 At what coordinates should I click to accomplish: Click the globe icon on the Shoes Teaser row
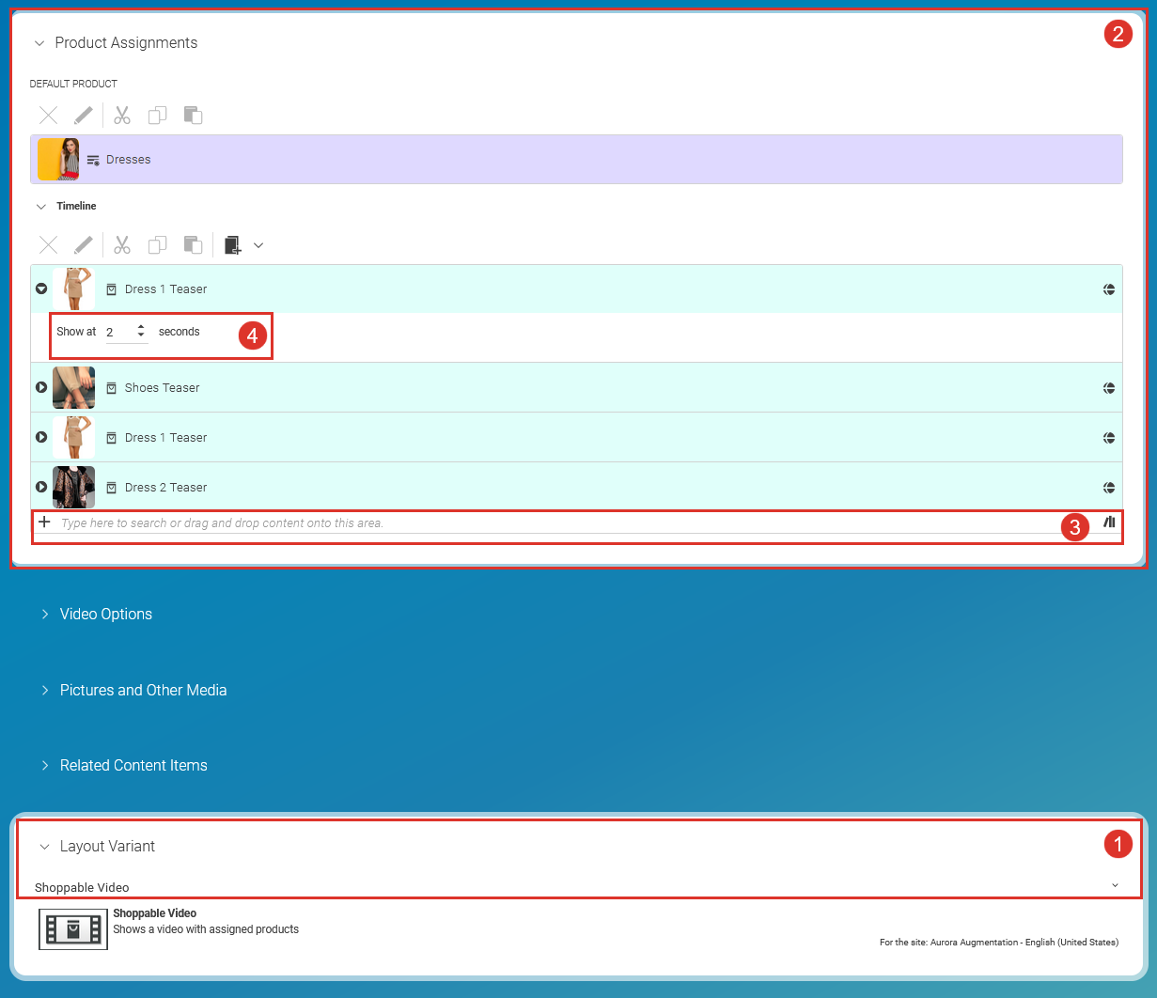(1109, 387)
